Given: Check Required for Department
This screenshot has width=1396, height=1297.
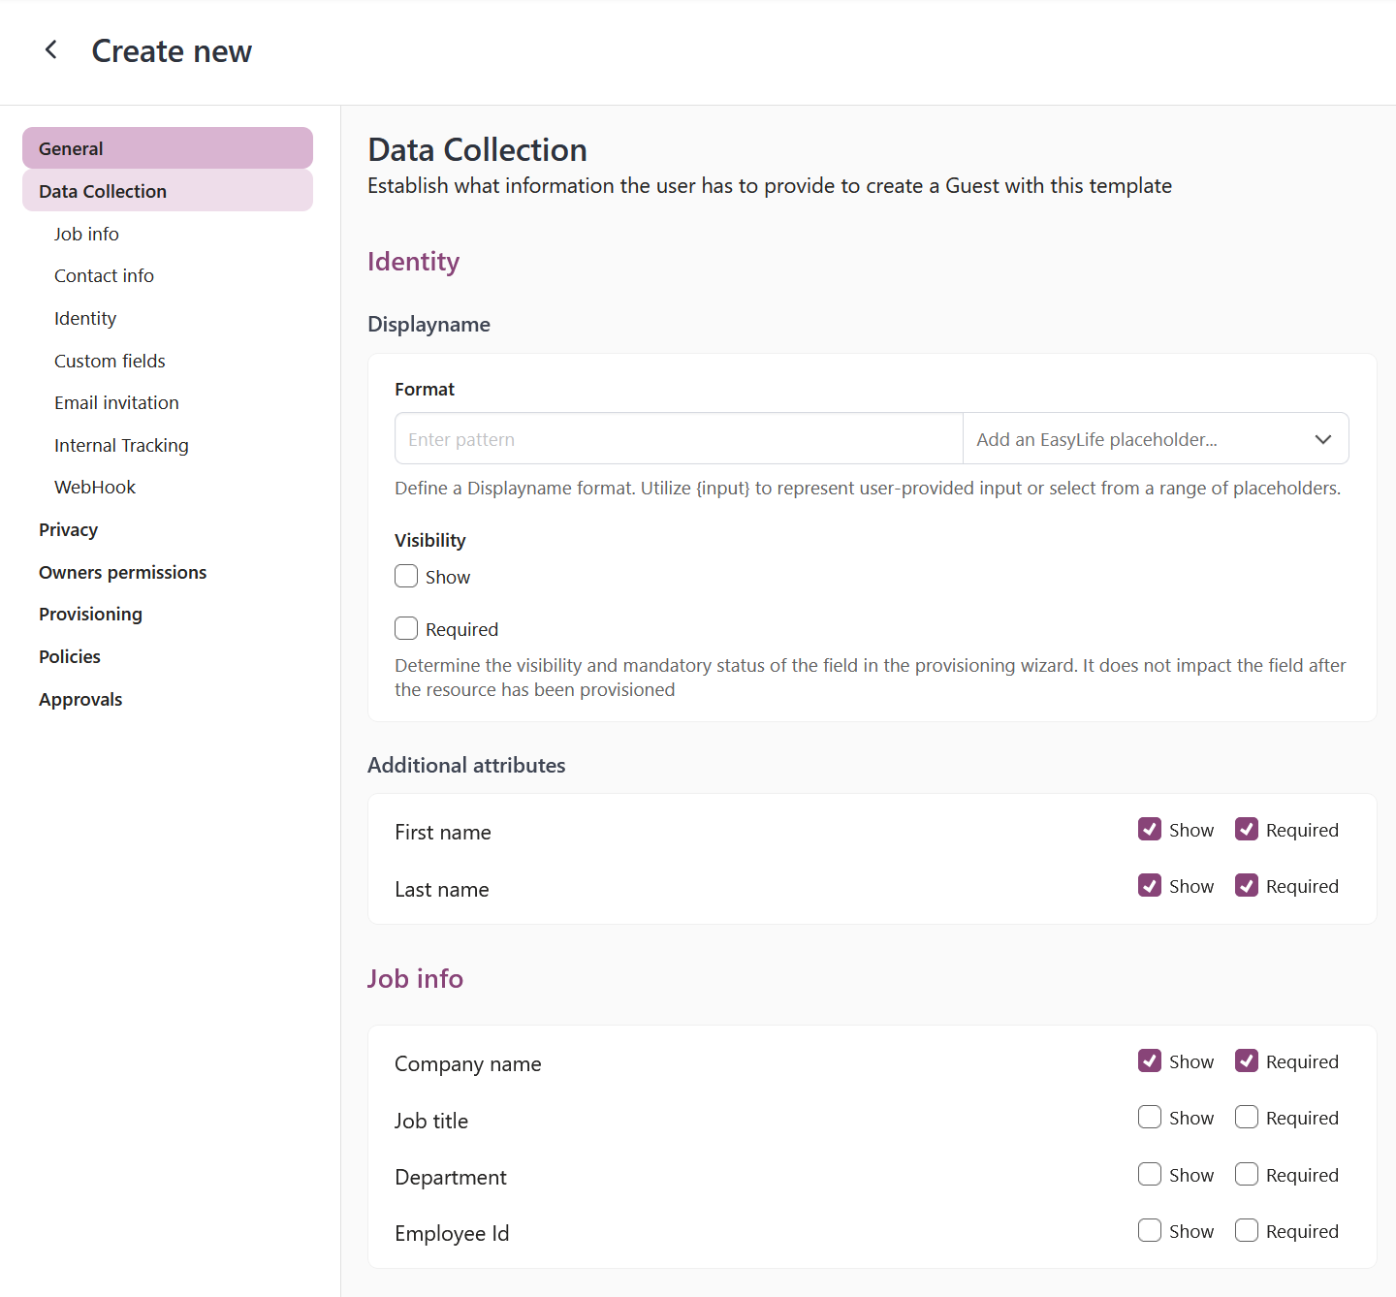Looking at the screenshot, I should coord(1247,1174).
